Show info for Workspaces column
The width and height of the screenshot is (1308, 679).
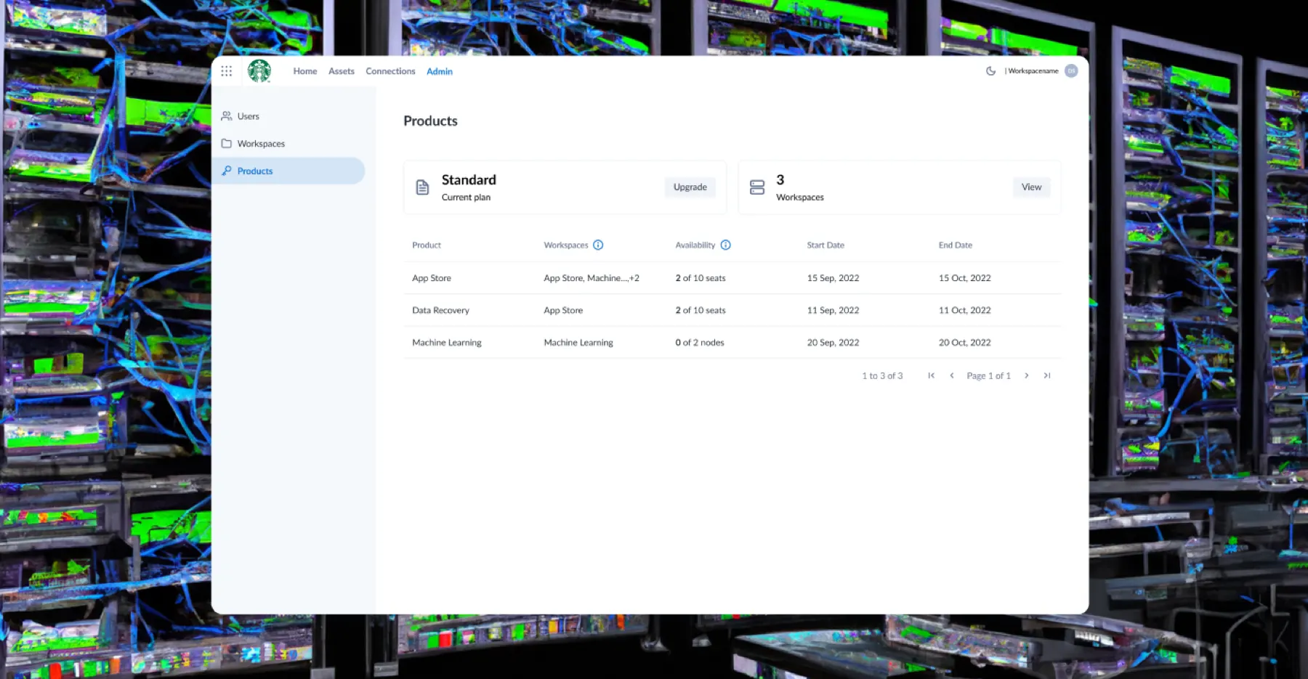[x=598, y=245]
